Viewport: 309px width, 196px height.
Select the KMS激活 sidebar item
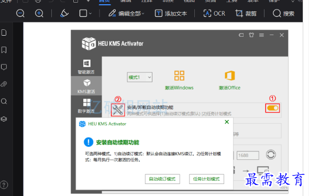pyautogui.click(x=86, y=86)
